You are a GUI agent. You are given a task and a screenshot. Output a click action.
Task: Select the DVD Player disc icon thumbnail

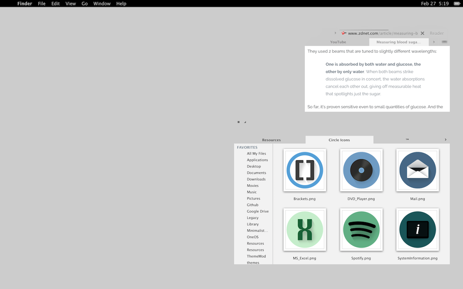(361, 170)
